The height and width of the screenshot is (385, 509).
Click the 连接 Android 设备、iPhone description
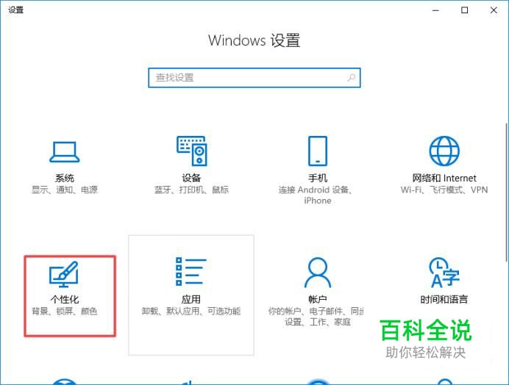pyautogui.click(x=316, y=195)
